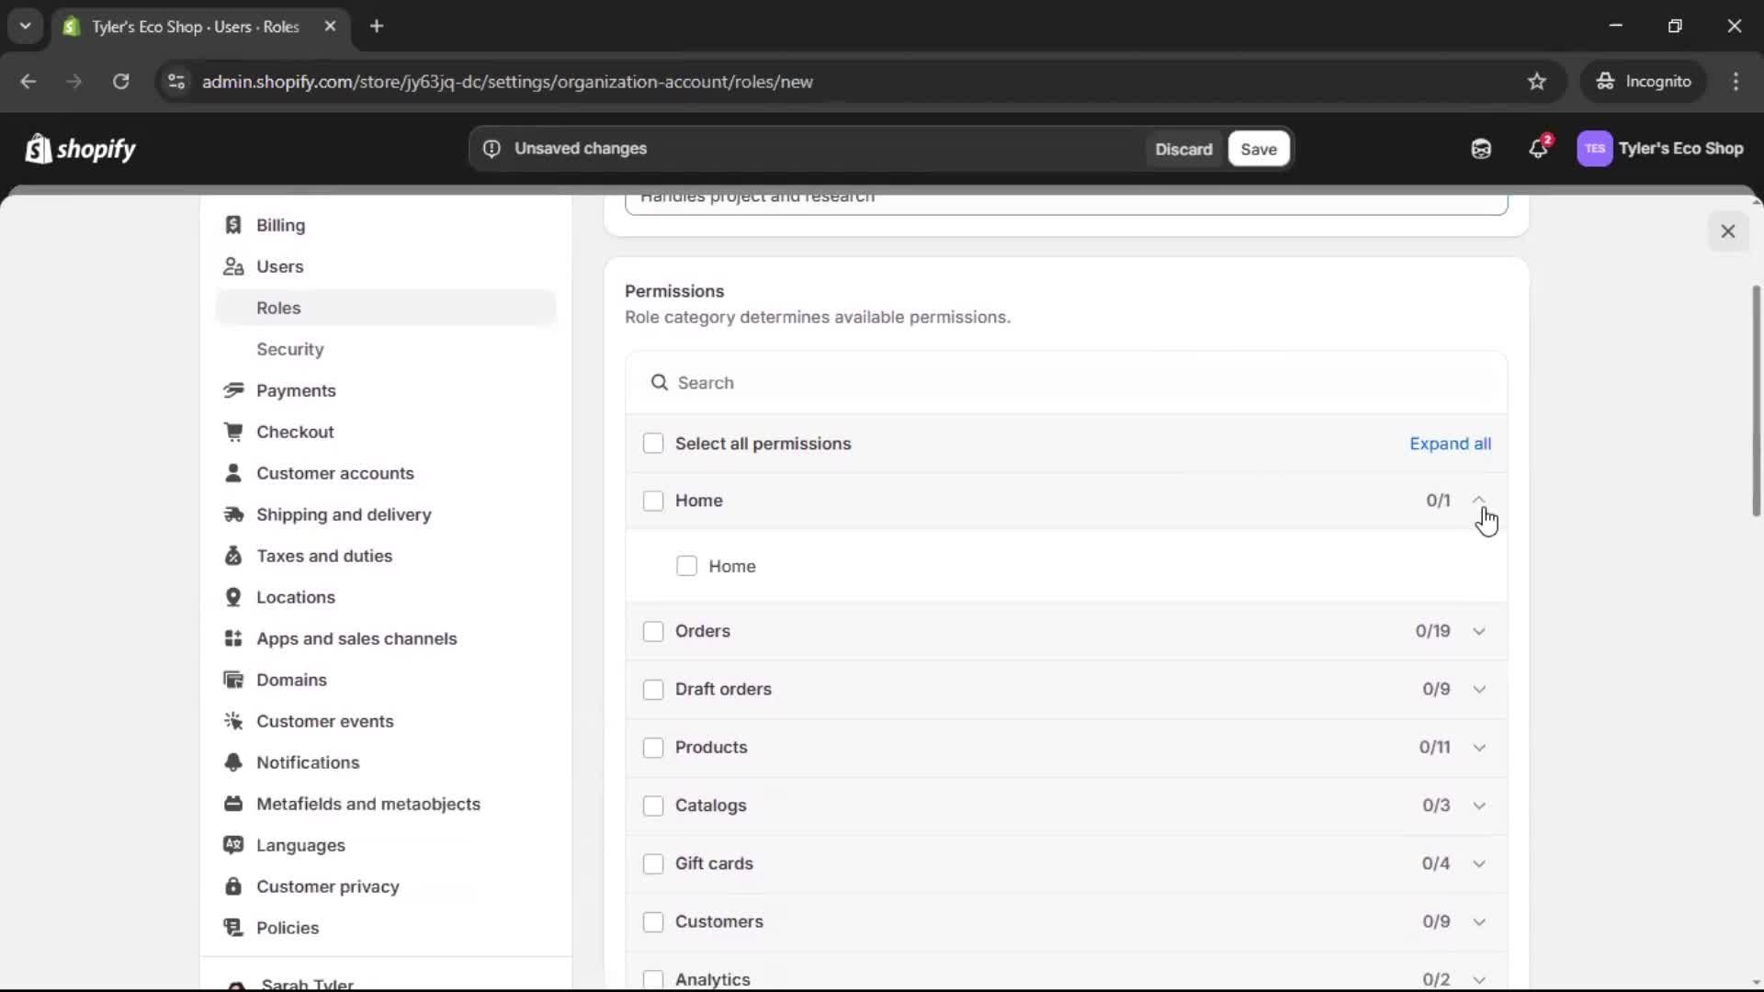Save the unsaved changes
1764x992 pixels.
(x=1258, y=148)
